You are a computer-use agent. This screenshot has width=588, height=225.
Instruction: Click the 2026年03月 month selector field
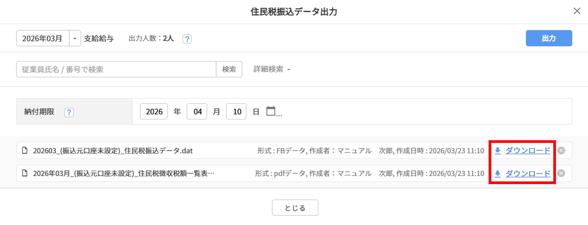click(x=43, y=39)
